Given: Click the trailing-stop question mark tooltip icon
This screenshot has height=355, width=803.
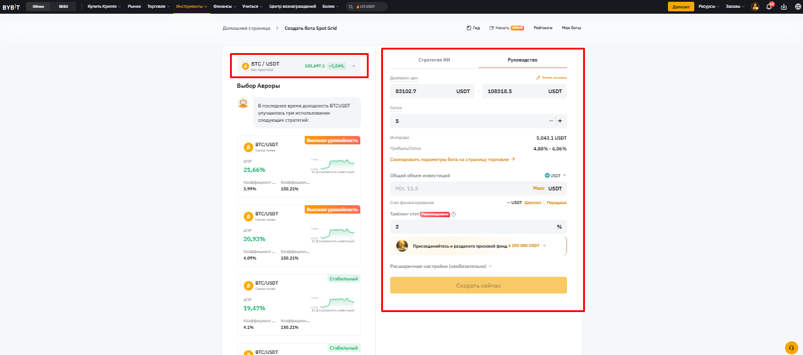Looking at the screenshot, I should click(453, 214).
